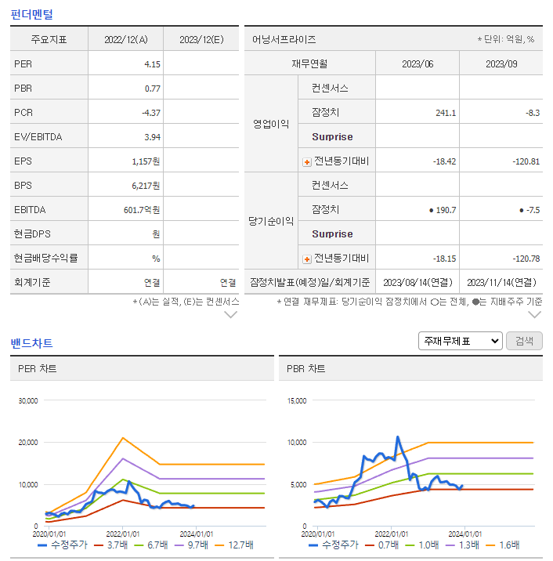Click 영업이익 잠정치 value 241.1
This screenshot has height=561, width=553.
tap(446, 113)
